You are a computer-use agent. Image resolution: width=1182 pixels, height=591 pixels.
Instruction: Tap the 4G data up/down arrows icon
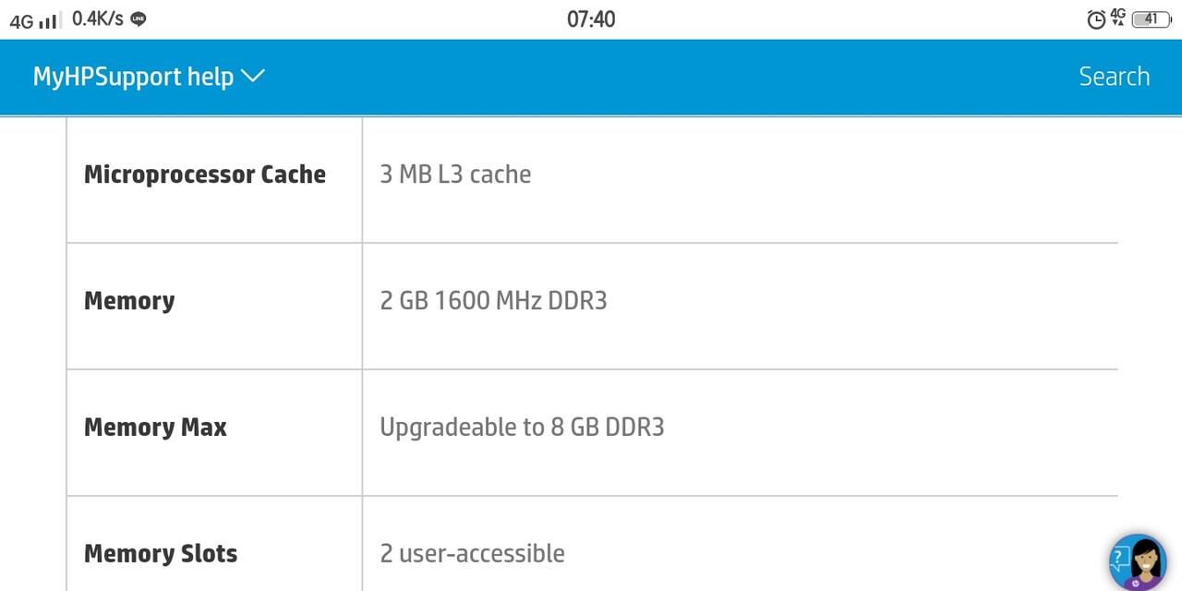pyautogui.click(x=1117, y=17)
